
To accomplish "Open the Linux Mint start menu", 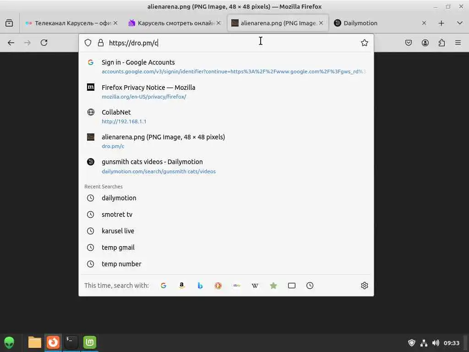I will [x=9, y=342].
